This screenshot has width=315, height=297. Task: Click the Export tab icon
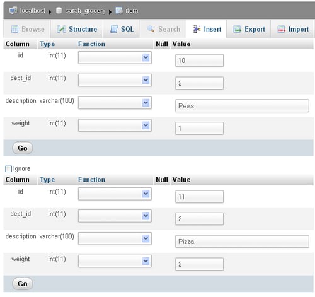(x=237, y=29)
